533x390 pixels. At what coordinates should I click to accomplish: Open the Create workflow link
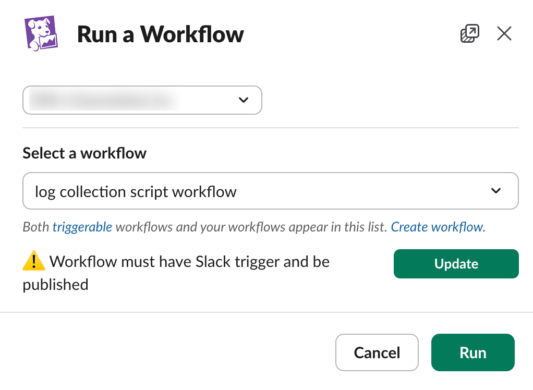point(437,227)
